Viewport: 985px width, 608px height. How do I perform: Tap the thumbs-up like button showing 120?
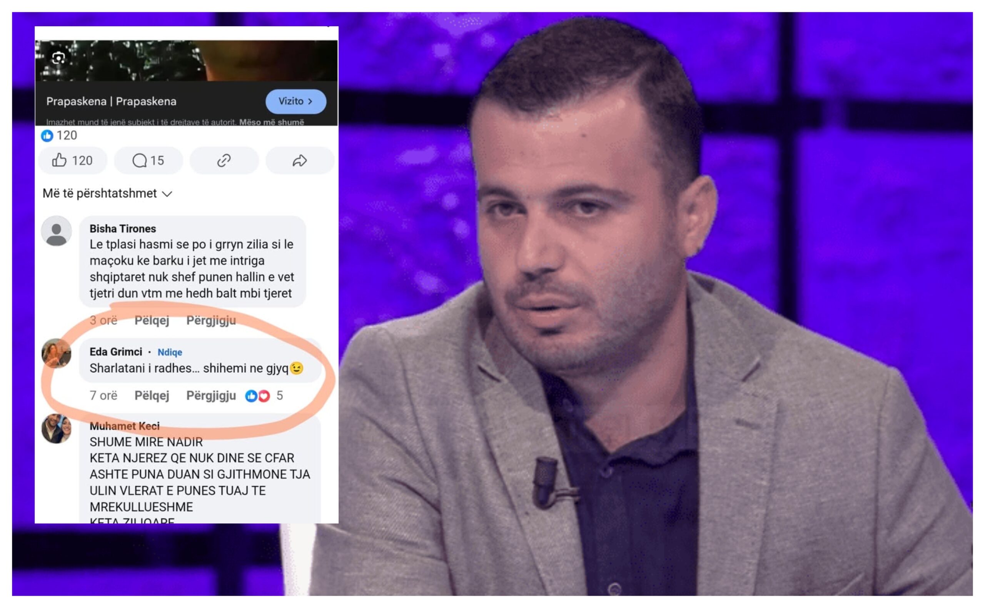[73, 160]
